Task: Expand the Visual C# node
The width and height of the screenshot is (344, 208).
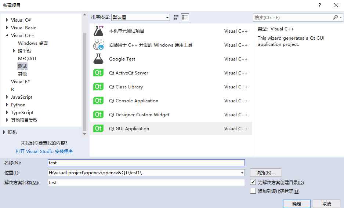Action: (7, 20)
